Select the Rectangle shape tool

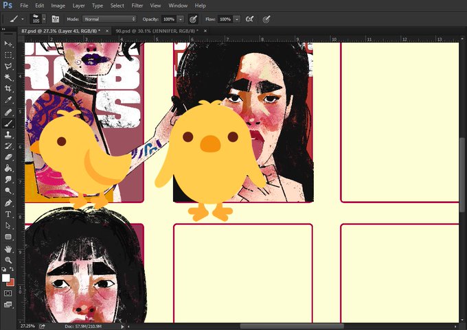pos(8,237)
